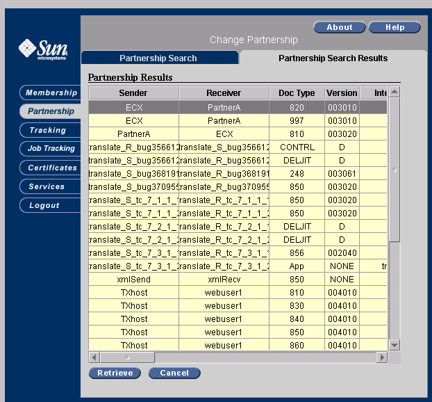Click the horizontal scrollbar track right of thumb
Screen dimensions: 432x402
[265, 357]
